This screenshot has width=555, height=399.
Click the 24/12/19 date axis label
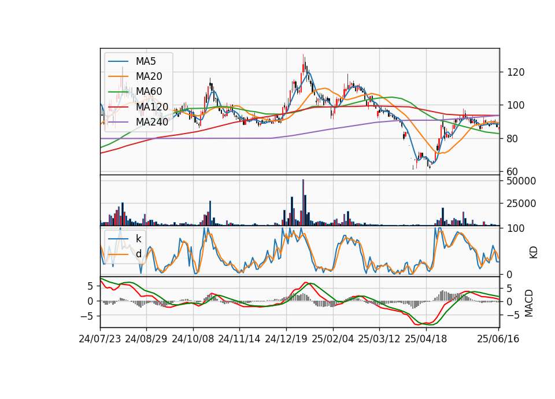pyautogui.click(x=286, y=339)
